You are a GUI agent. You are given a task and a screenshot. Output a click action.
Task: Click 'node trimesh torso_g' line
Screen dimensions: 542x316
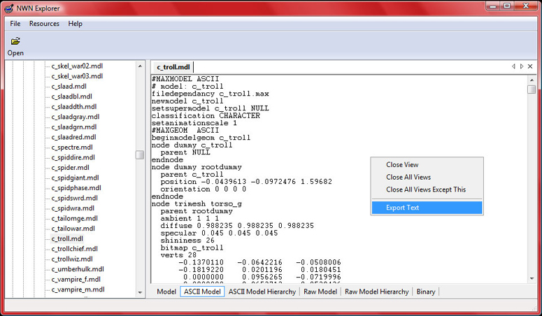pos(197,203)
